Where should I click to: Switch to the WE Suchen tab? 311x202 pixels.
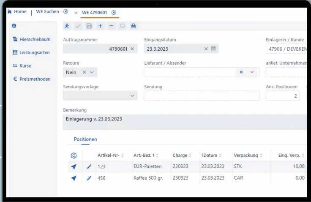[47, 11]
